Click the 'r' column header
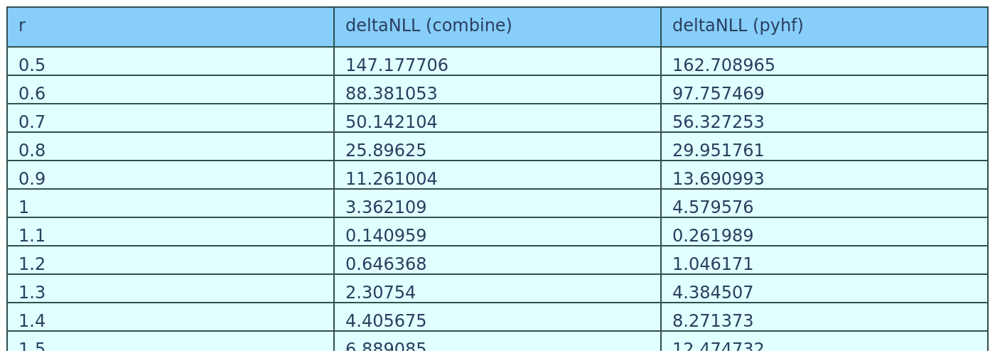Viewport: 995px width, 358px height. [171, 27]
